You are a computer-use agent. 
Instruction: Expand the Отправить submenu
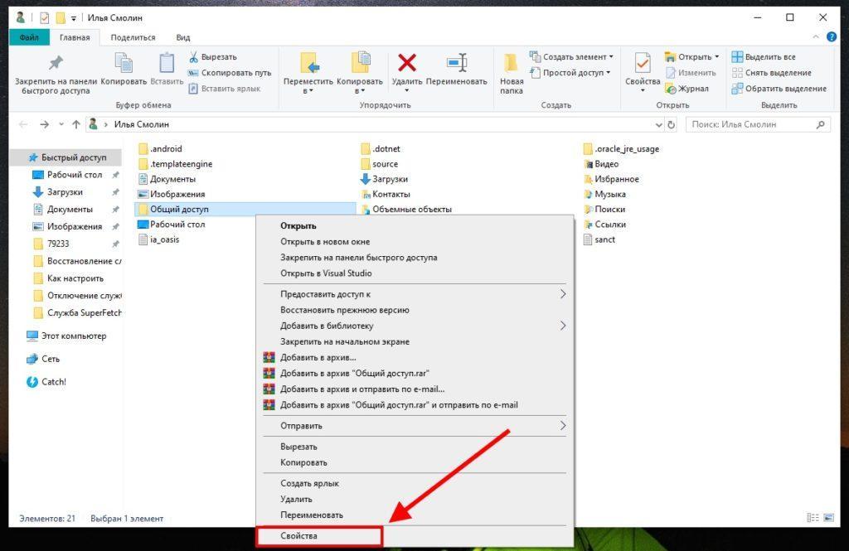(x=415, y=426)
